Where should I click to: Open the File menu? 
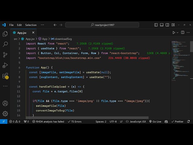coord(11,25)
